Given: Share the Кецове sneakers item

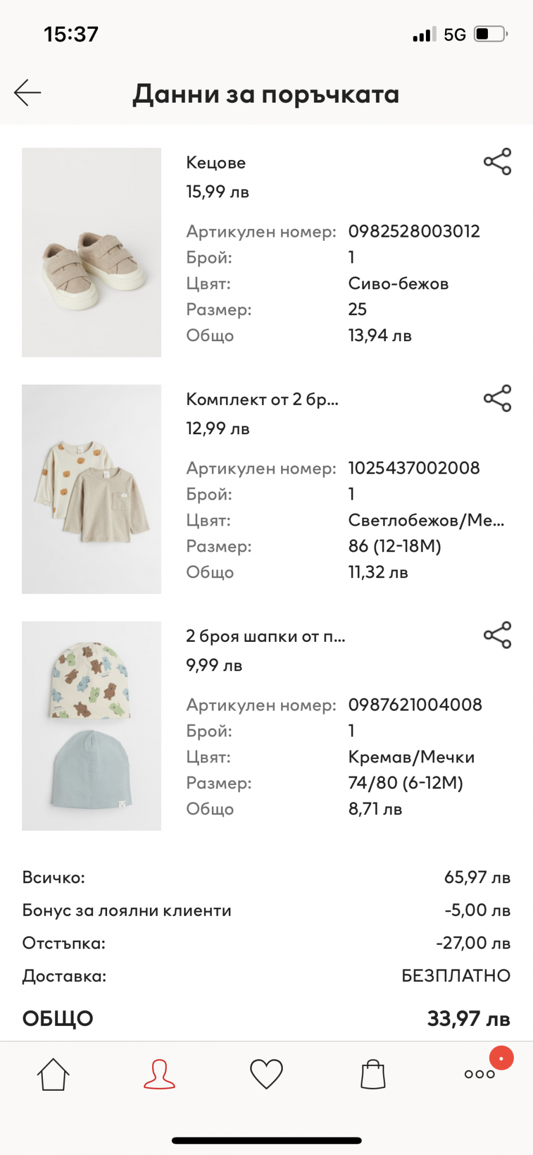Looking at the screenshot, I should tap(498, 162).
